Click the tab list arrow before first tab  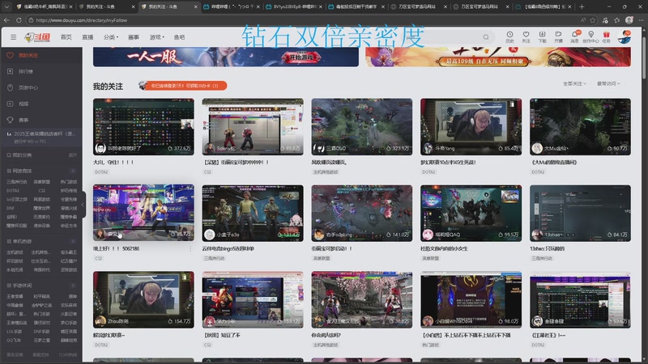pos(6,6)
